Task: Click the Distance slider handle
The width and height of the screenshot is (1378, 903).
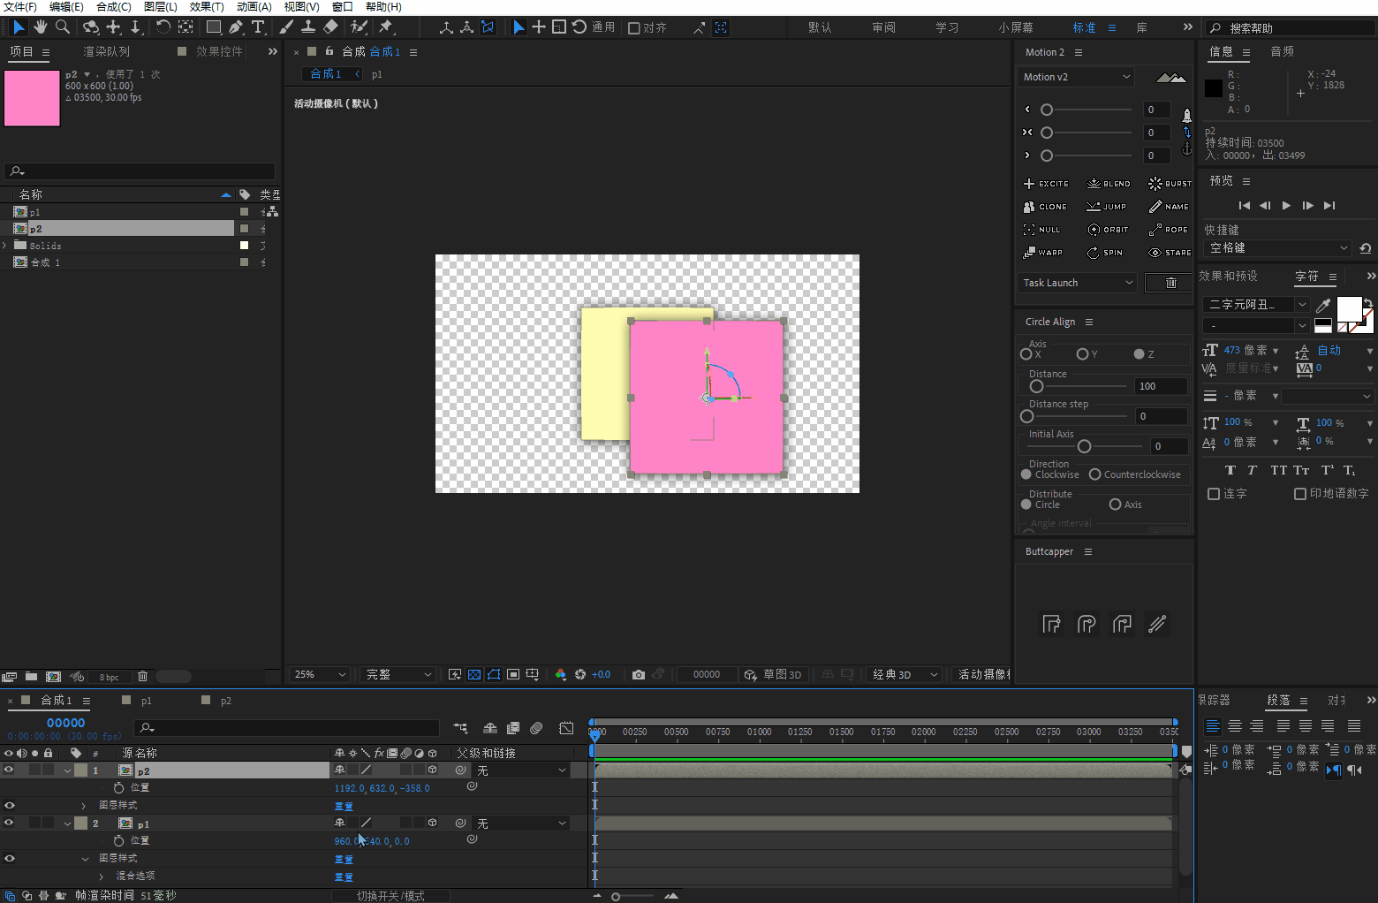Action: (1036, 386)
